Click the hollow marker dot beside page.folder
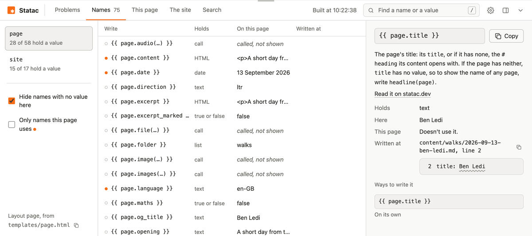Viewport: 532px width, 236px height. pos(106,145)
